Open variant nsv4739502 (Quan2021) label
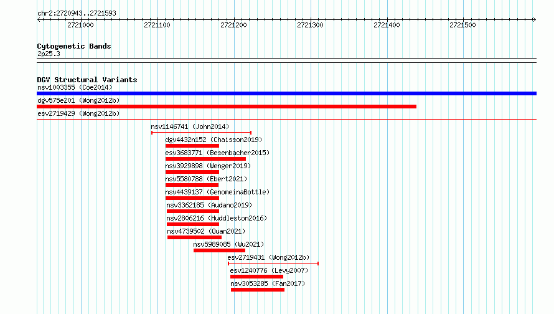This screenshot has height=314, width=554. [x=206, y=231]
